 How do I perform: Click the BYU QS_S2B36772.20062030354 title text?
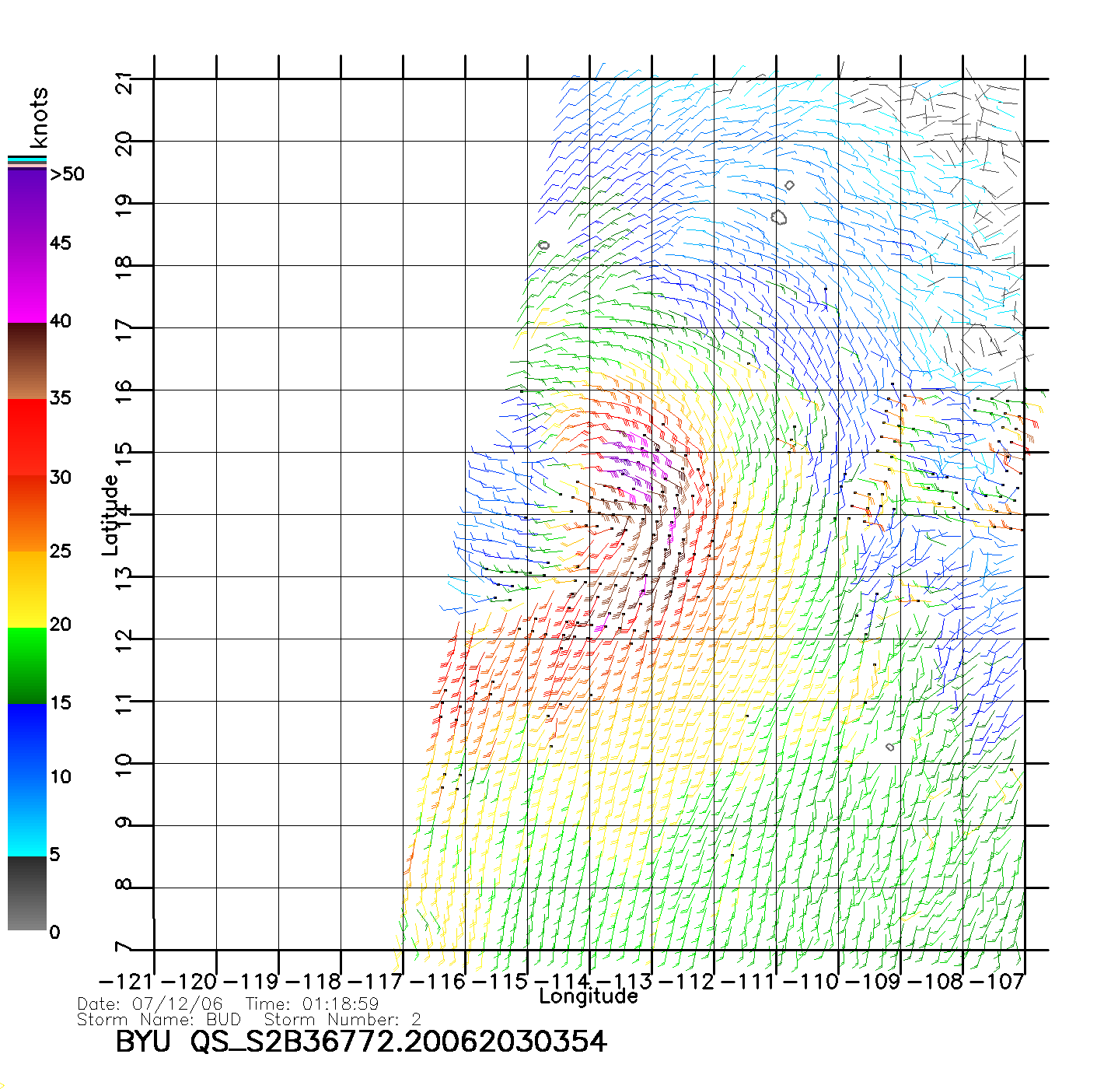coord(361,1042)
